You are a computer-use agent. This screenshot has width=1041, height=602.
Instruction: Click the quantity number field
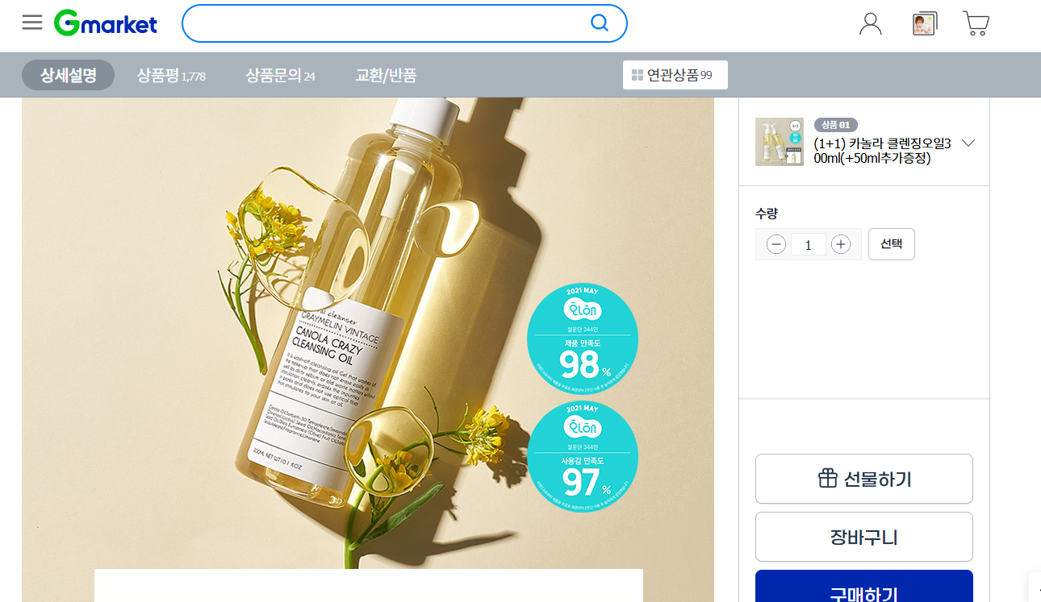coord(809,244)
